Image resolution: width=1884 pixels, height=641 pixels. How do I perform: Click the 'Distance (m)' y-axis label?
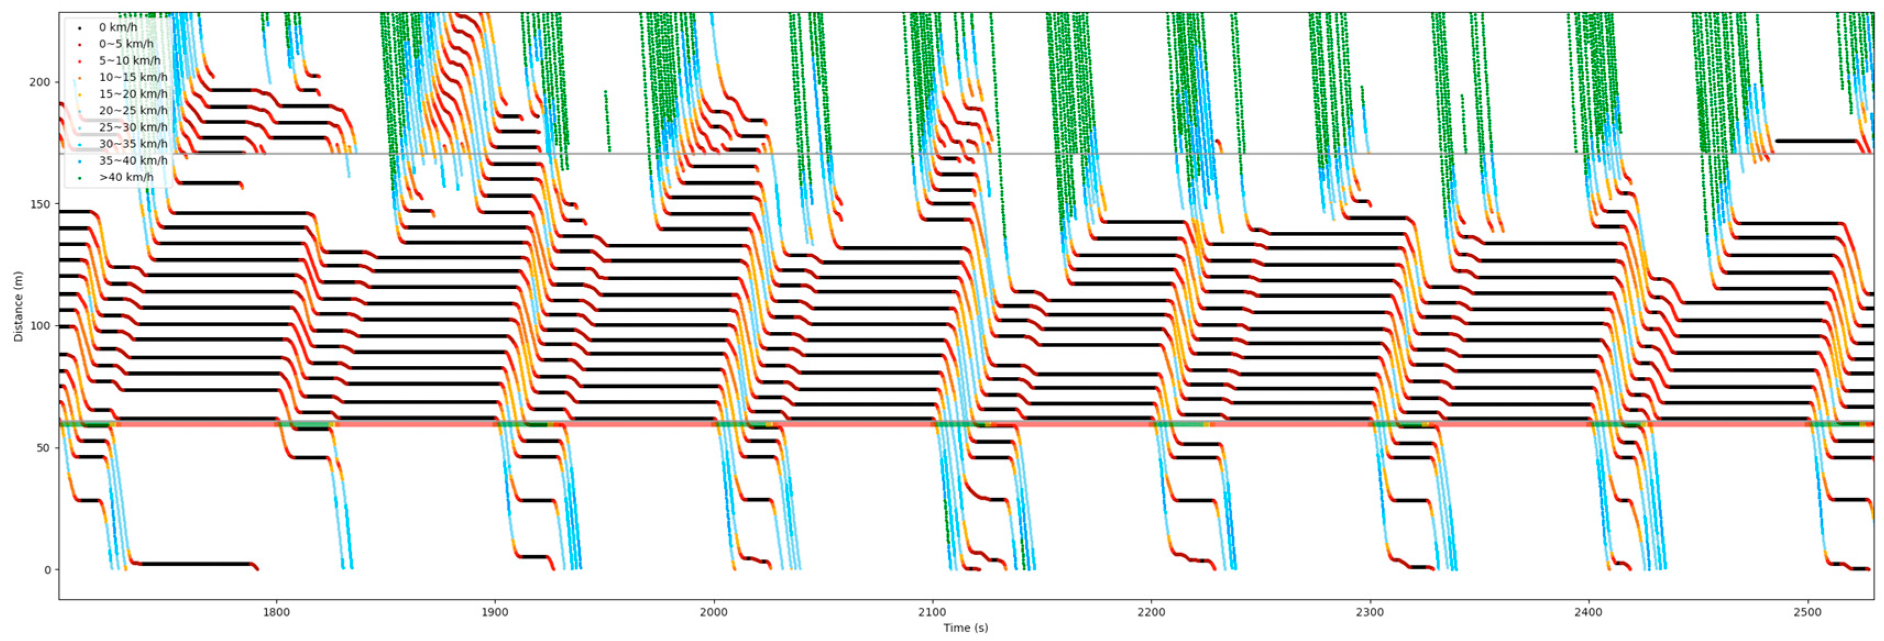[x=18, y=306]
